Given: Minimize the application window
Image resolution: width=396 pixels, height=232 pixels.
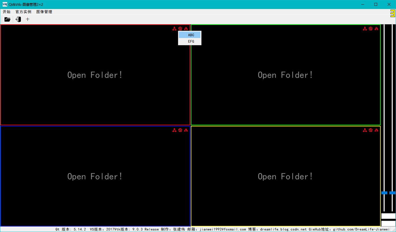Looking at the screenshot, I should pos(362,4).
